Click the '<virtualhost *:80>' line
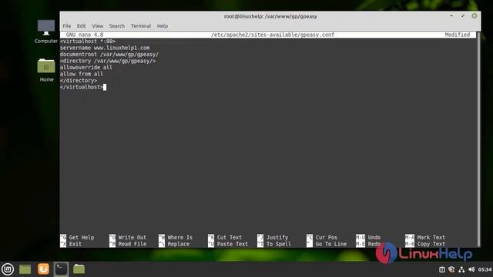The width and height of the screenshot is (493, 277). point(88,41)
